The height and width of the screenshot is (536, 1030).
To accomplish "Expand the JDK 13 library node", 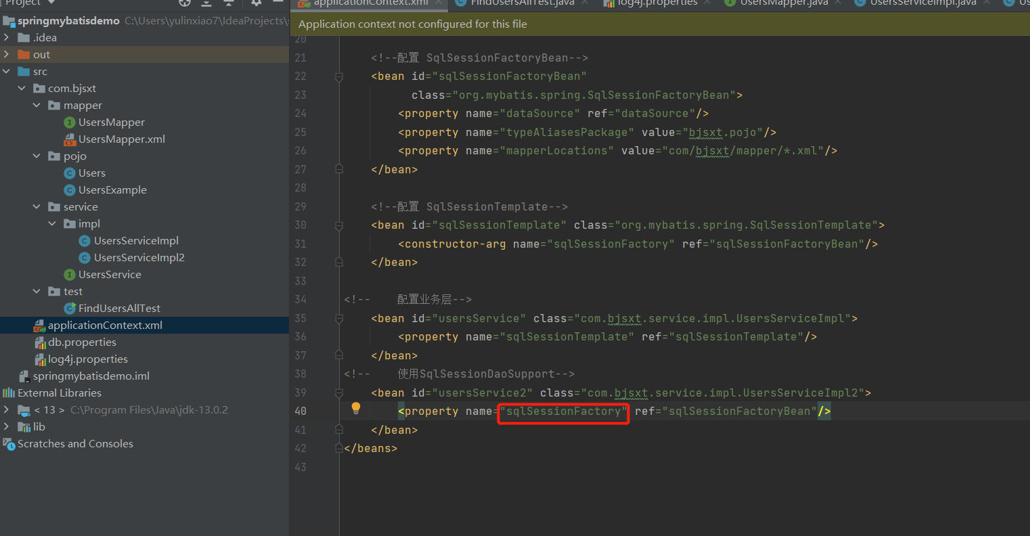I will click(x=7, y=409).
